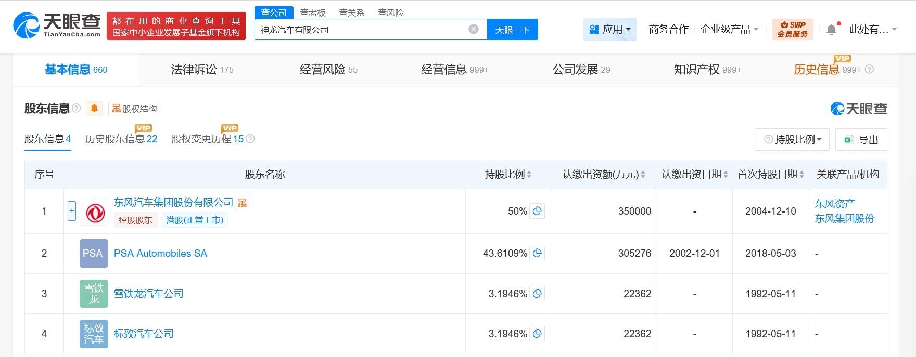Image resolution: width=916 pixels, height=357 pixels.
Task: Click the SVIP 会员服务 badge
Action: [x=792, y=30]
